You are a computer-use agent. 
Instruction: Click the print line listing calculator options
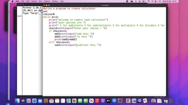pos(107,25)
